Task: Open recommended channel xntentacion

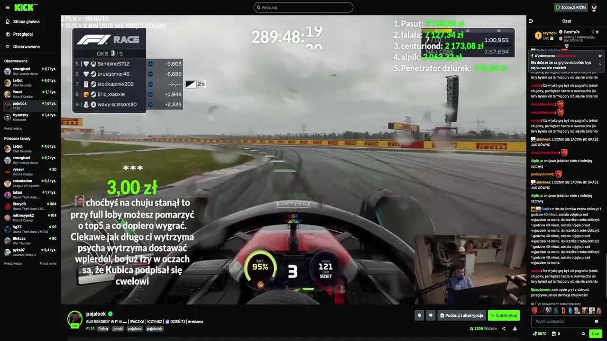Action: coord(30,183)
